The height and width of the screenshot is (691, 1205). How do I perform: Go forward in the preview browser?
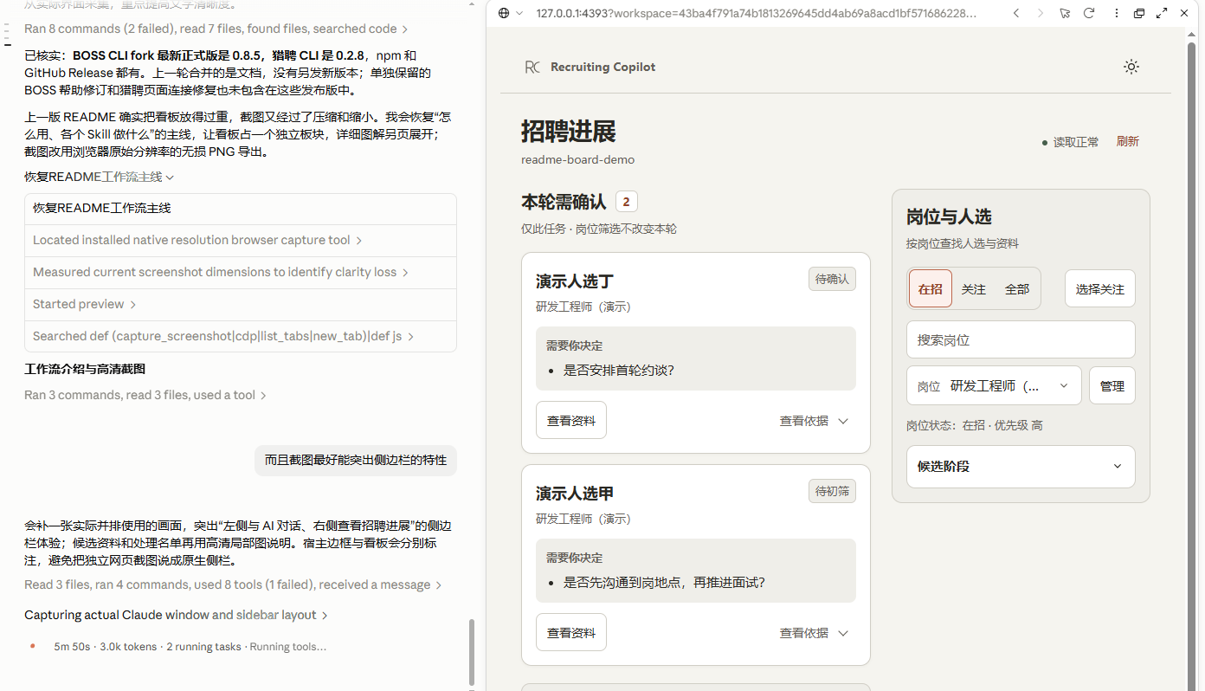click(1041, 13)
